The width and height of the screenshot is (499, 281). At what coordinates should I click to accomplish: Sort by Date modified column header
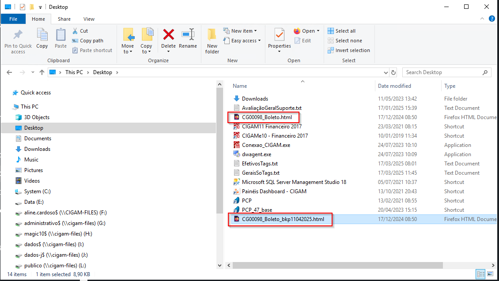(394, 86)
